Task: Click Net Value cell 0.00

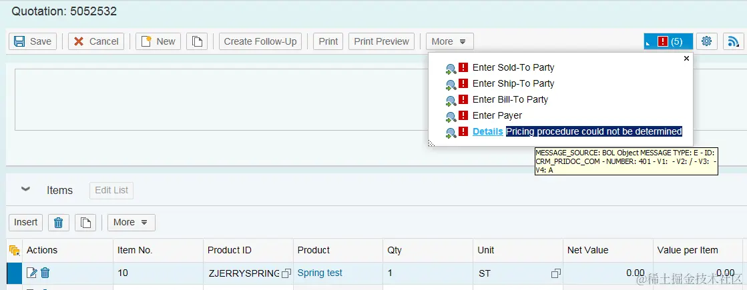Action: point(608,273)
